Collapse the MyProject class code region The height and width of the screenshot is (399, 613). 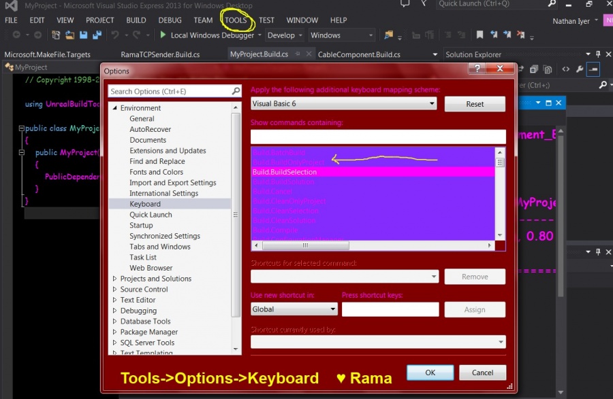point(22,128)
